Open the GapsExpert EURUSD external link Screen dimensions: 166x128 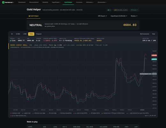tap(119, 16)
